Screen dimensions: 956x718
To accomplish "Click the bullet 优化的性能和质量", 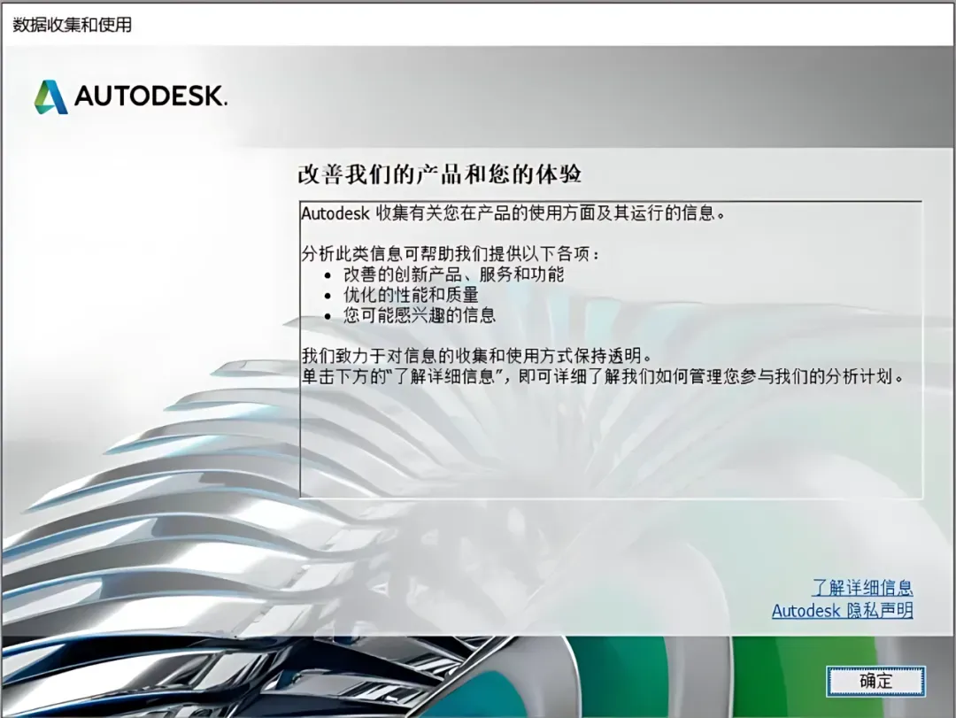I will tap(411, 295).
